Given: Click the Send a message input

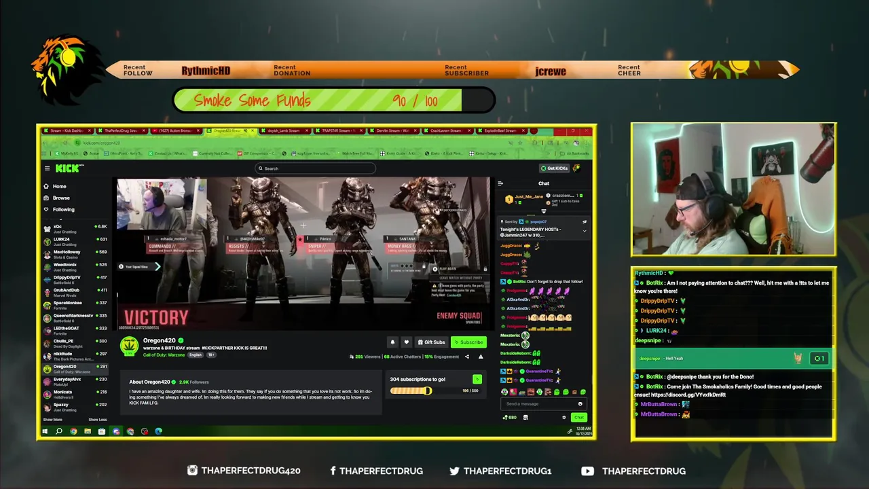Looking at the screenshot, I should [543, 404].
